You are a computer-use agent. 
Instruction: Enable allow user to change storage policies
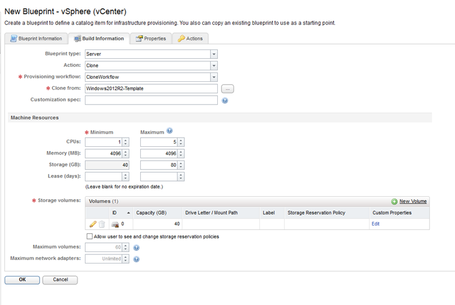tap(90, 236)
